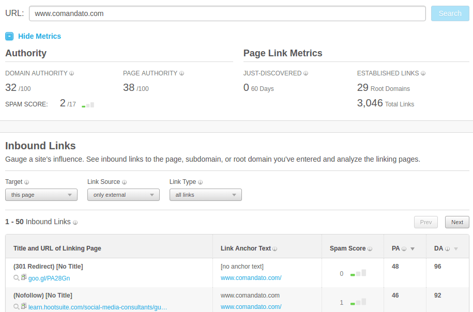Open www.comandato.com/ link in Nofollow row

click(x=251, y=306)
